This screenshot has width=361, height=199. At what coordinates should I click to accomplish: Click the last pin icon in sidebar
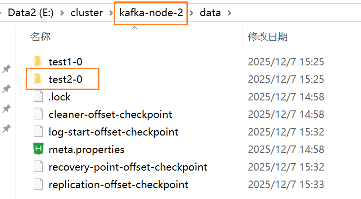[7, 128]
